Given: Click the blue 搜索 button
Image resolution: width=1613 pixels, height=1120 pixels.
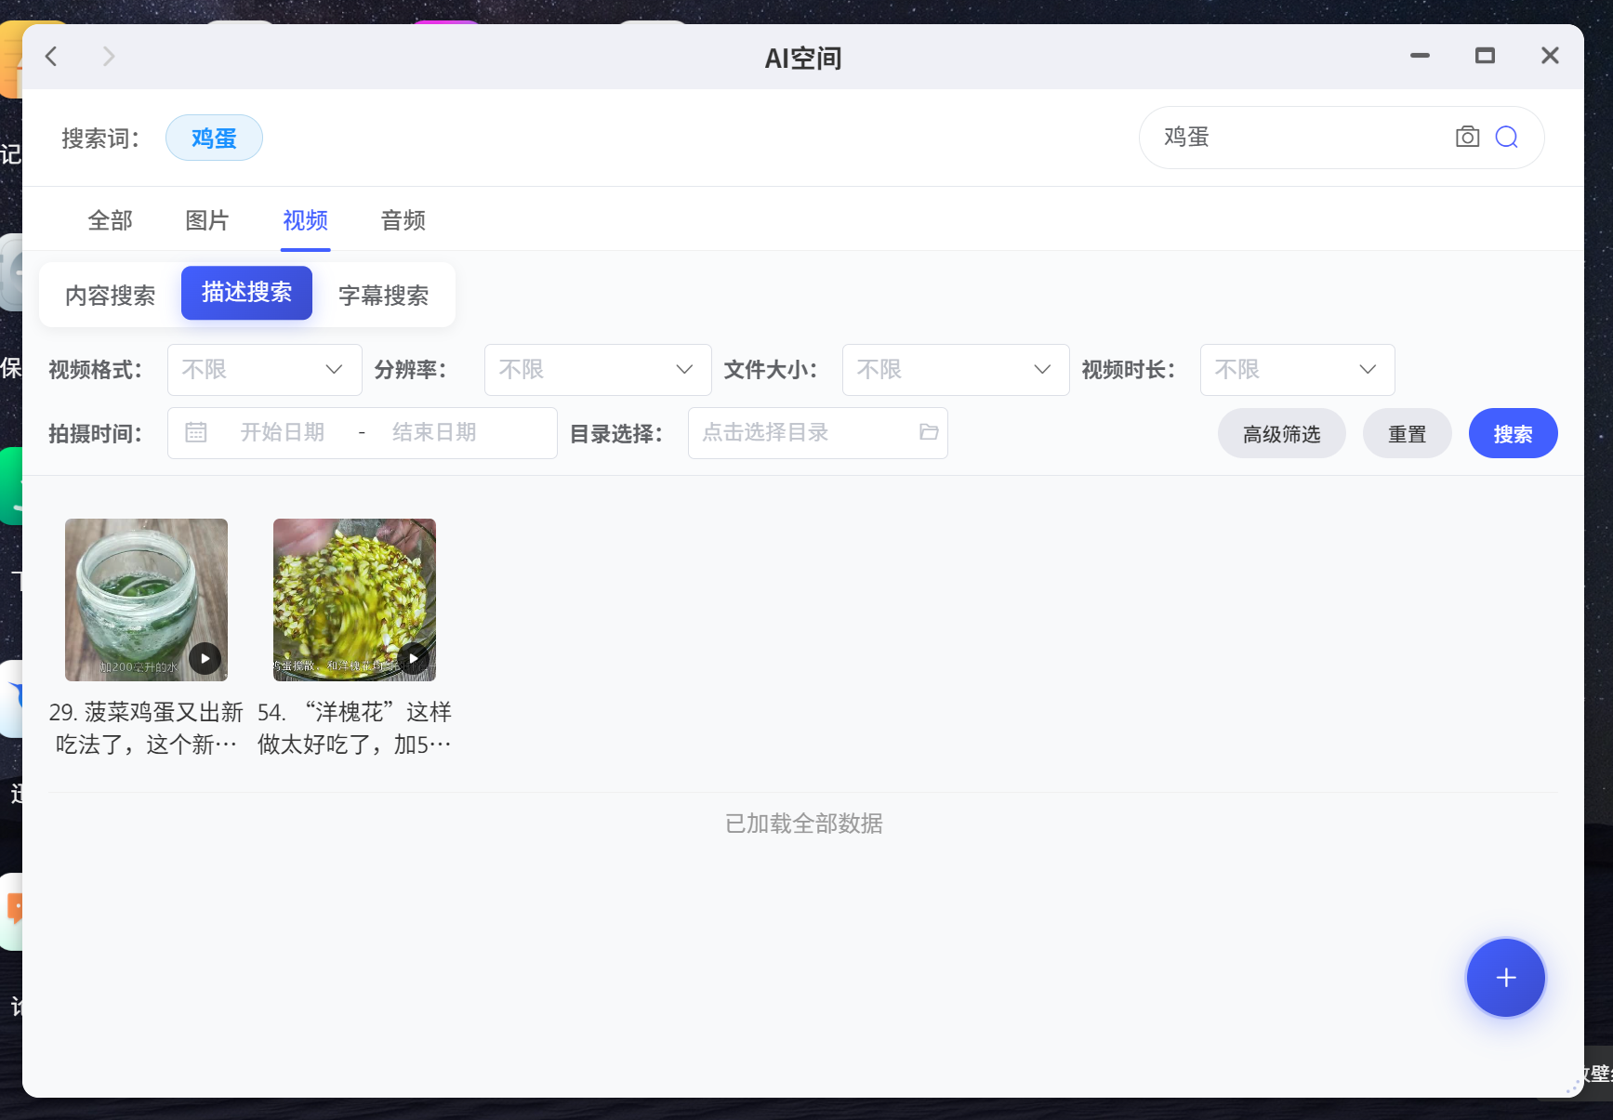Looking at the screenshot, I should pyautogui.click(x=1513, y=433).
